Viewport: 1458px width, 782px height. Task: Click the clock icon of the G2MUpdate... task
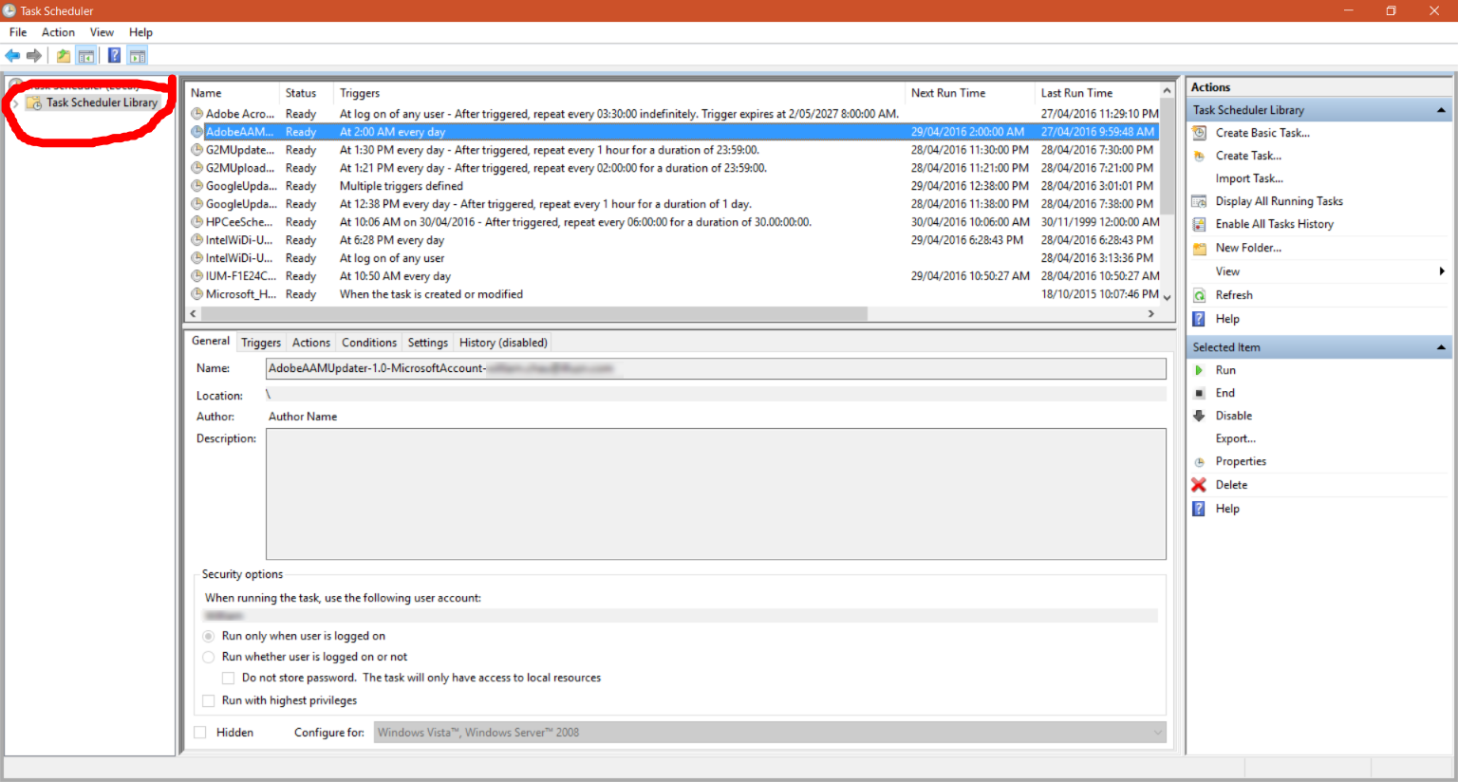[x=197, y=150]
